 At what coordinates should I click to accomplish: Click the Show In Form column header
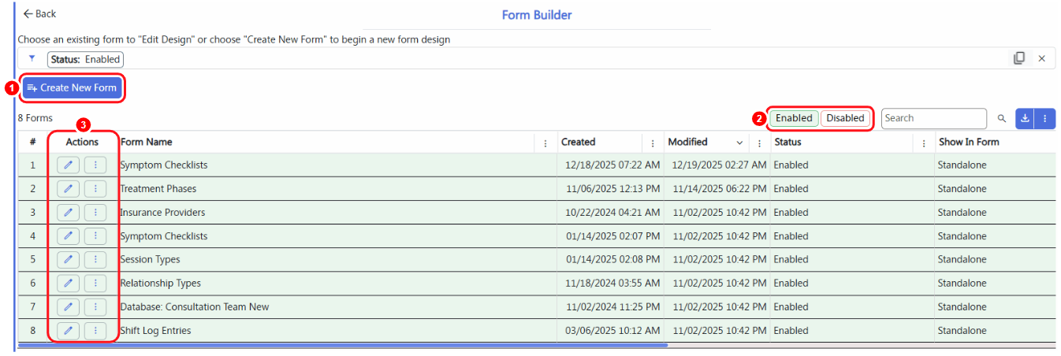(969, 142)
